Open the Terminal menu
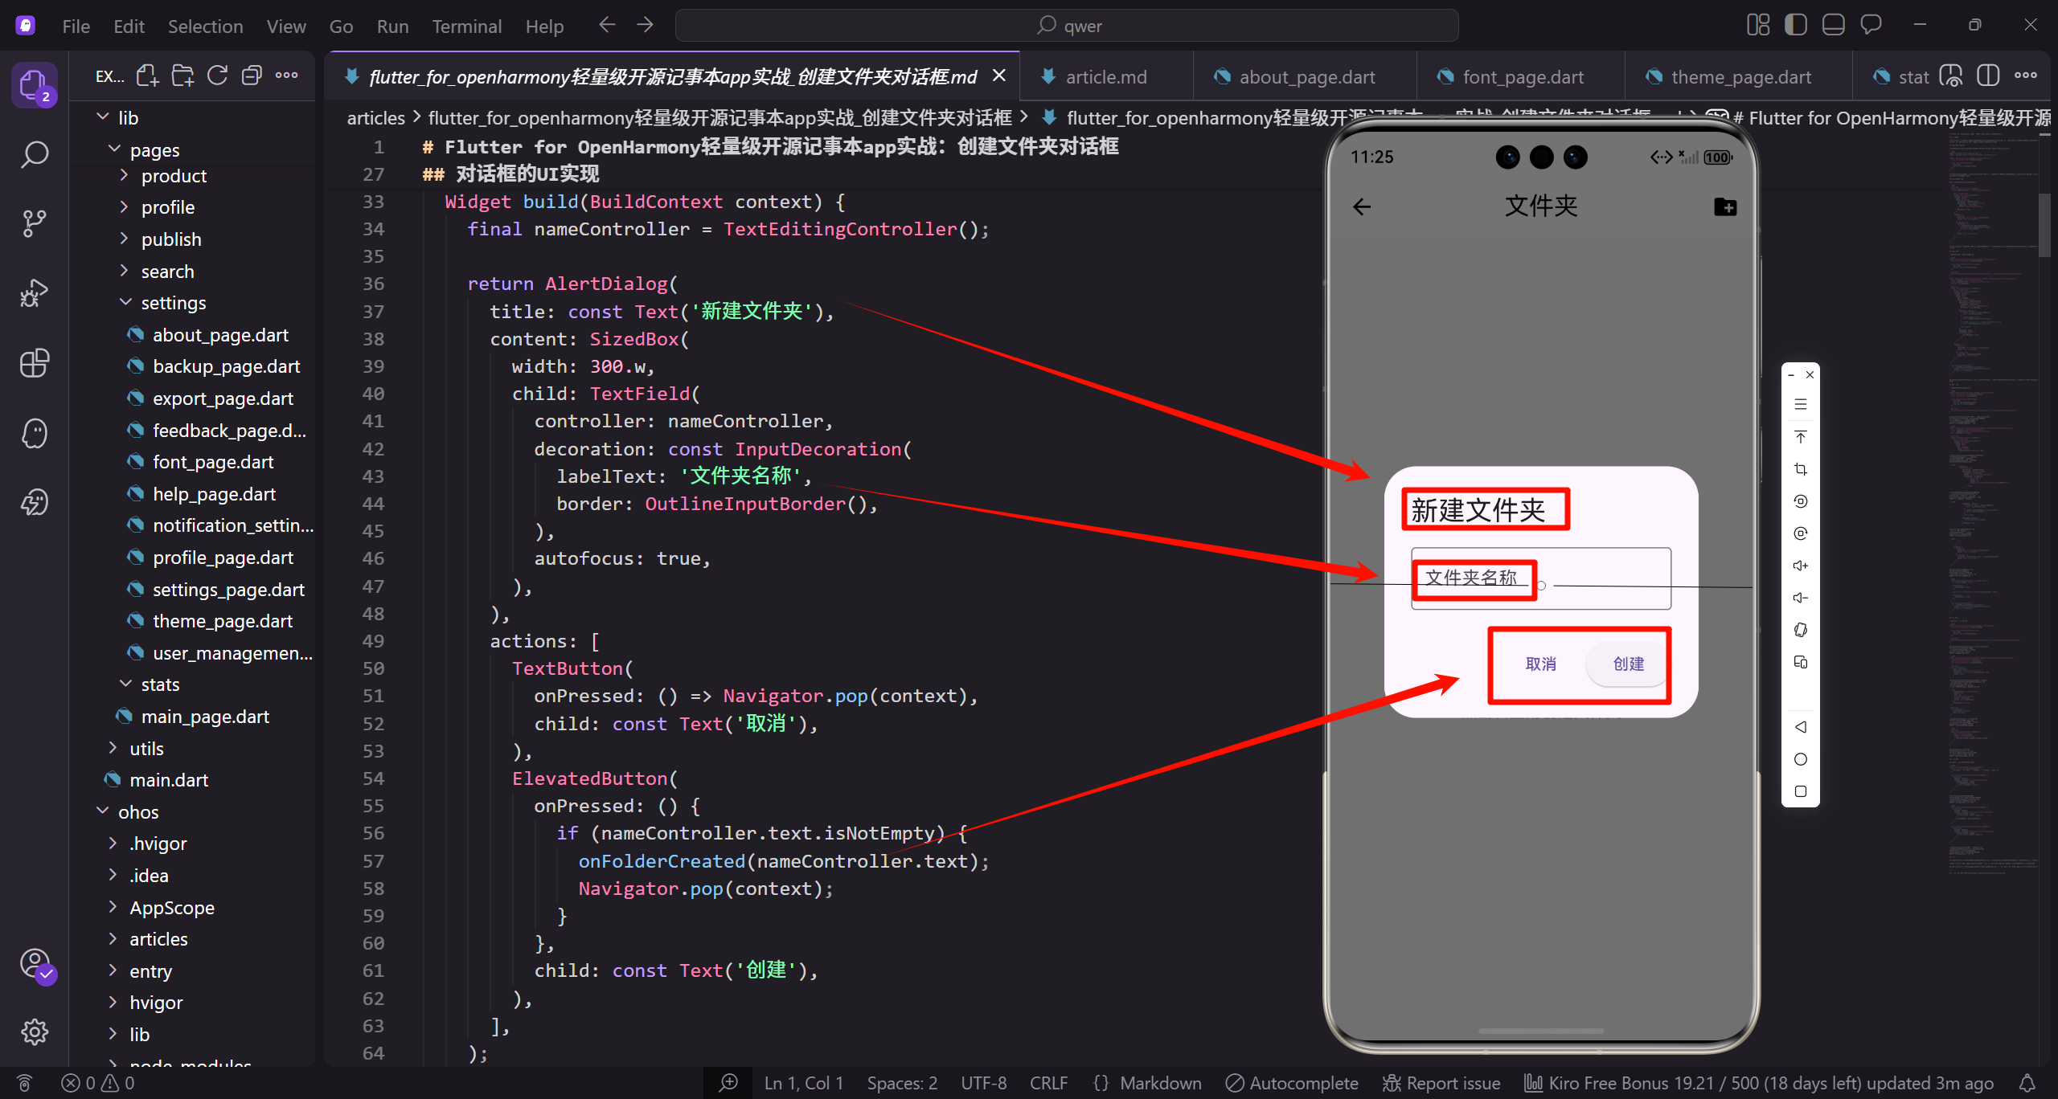Image resolution: width=2058 pixels, height=1099 pixels. [466, 27]
